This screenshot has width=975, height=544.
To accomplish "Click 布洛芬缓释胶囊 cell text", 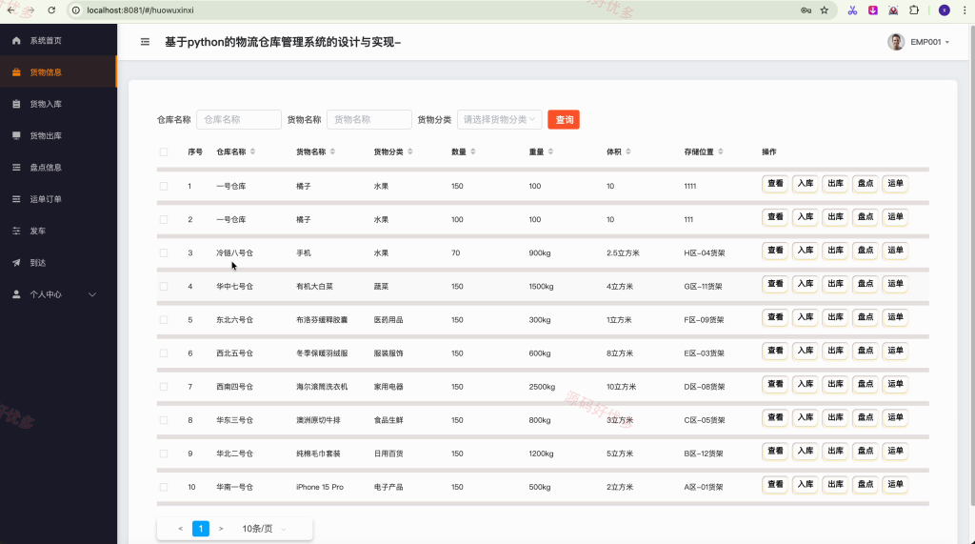I will 322,320.
